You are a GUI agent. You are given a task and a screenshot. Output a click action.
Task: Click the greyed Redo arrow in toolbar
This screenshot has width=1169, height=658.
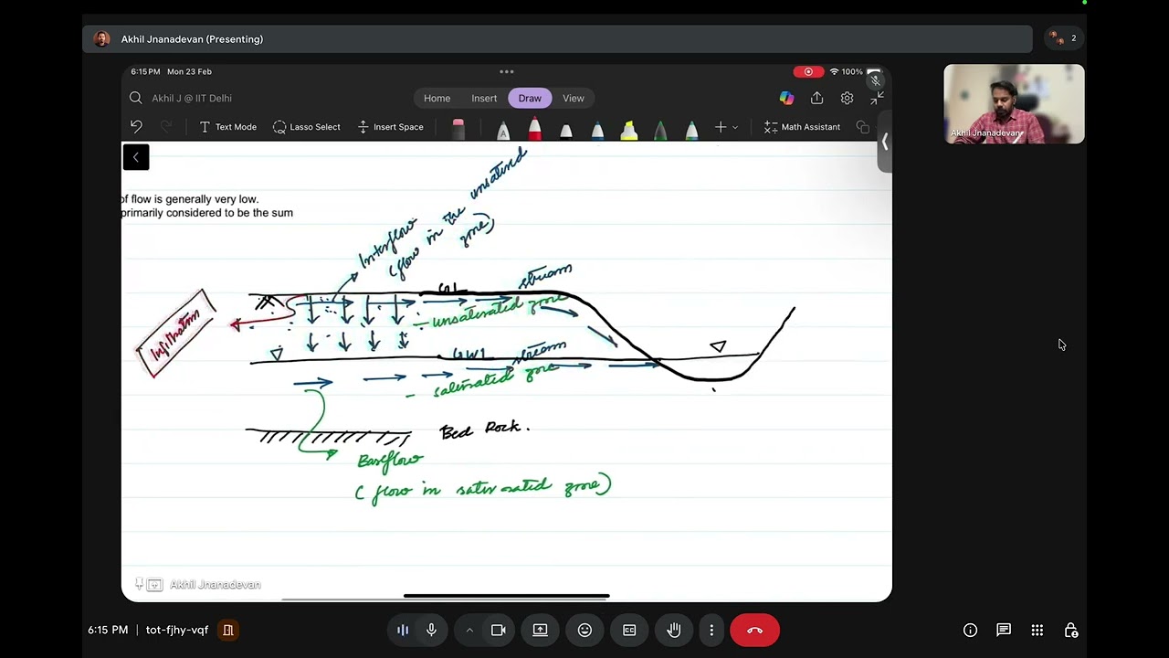pyautogui.click(x=166, y=127)
